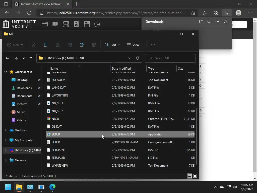The width and height of the screenshot is (257, 193).
Task: Expand the DVD Drive (E:) NB98 node
Action: (x=6, y=150)
